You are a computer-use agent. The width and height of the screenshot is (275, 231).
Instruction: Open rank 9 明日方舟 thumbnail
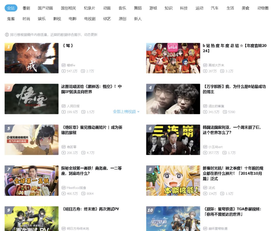click(x=32, y=219)
